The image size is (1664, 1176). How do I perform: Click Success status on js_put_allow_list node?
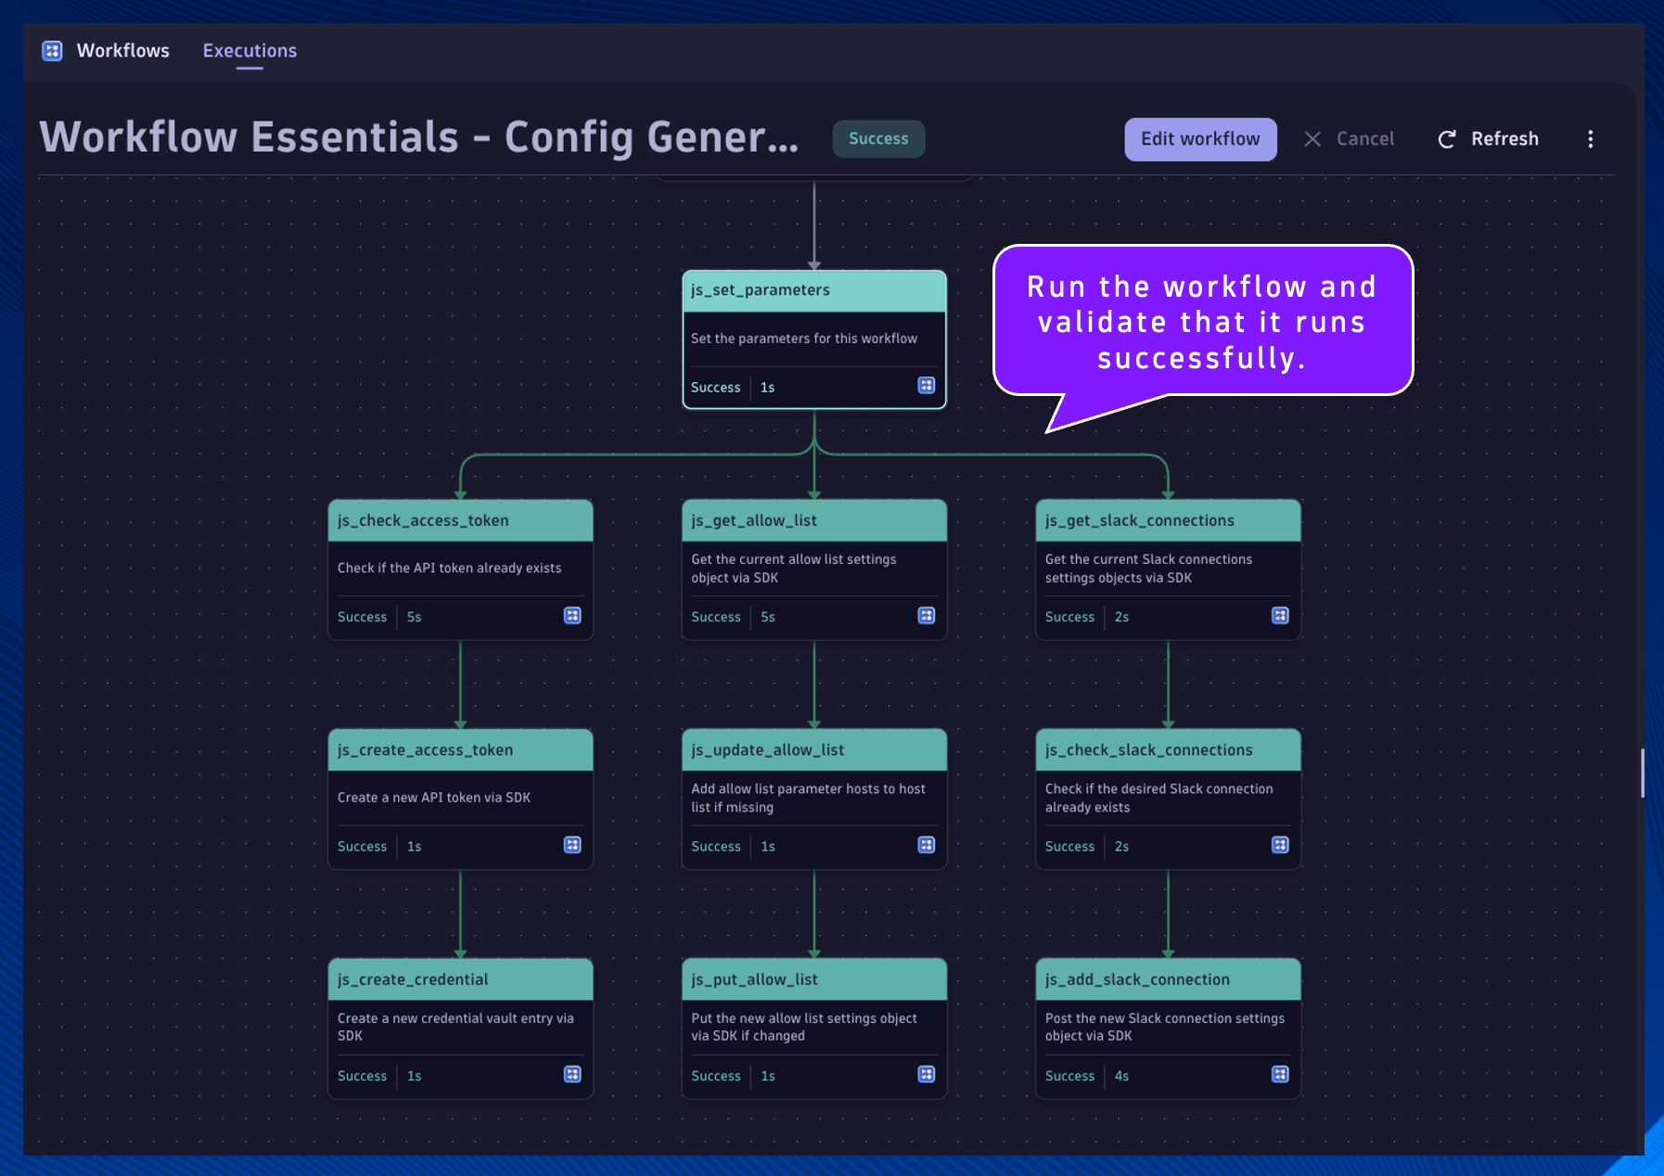pyautogui.click(x=715, y=1076)
